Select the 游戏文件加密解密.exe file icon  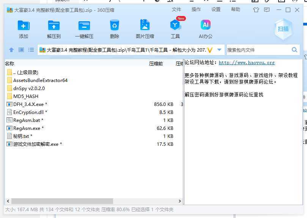click(9, 144)
